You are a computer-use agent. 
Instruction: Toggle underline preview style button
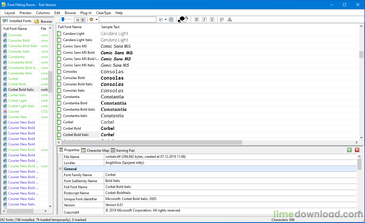coord(212,20)
